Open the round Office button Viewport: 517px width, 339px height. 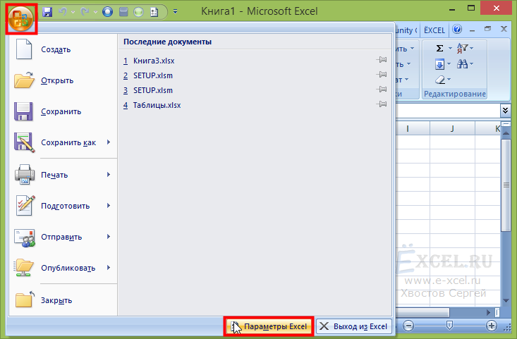20,18
